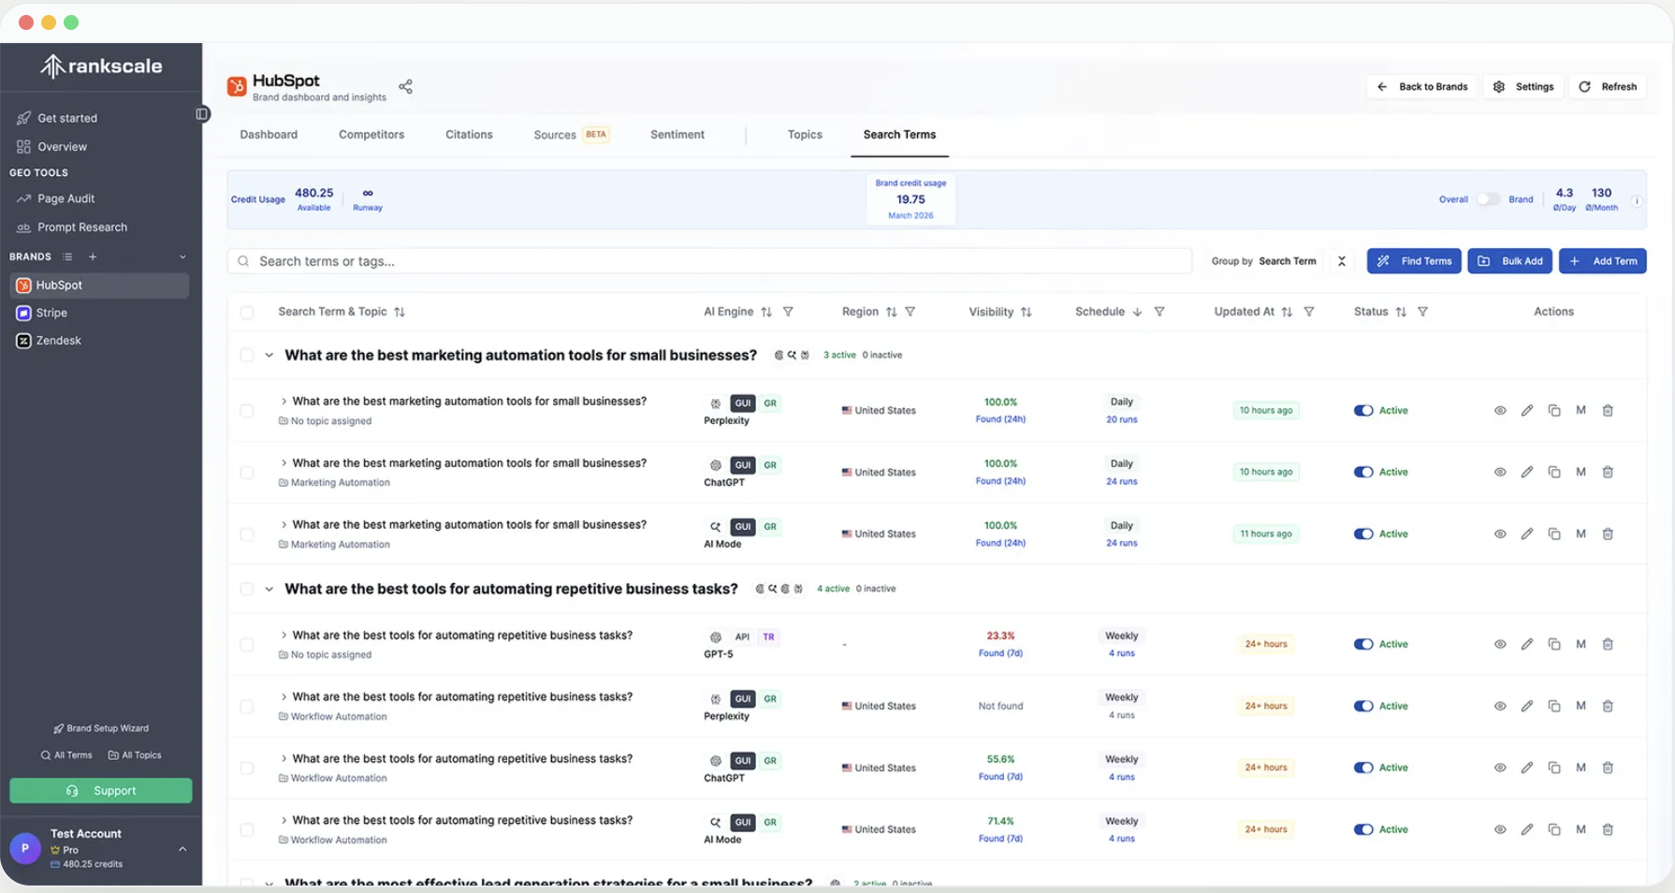Screen dimensions: 1675x893
Task: Expand the GPT-5 repetitive tasks row
Action: click(x=284, y=636)
